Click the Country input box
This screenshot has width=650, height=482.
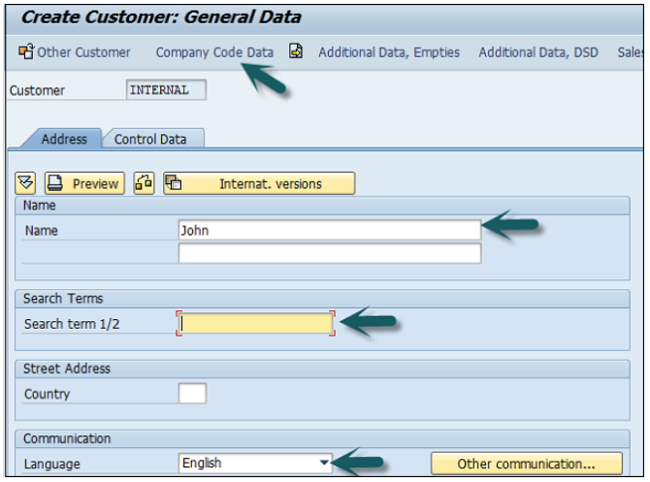193,394
